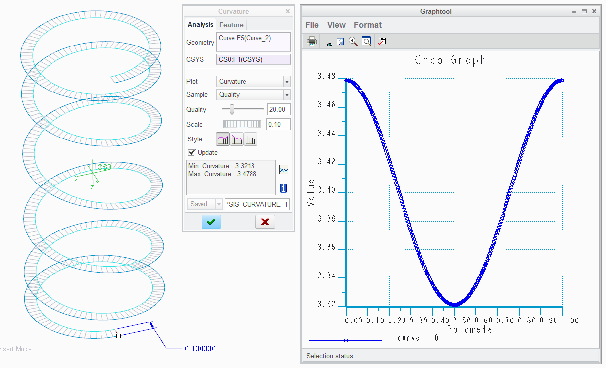Click the blue info icon in Curvature dialog
This screenshot has width=606, height=368.
tap(284, 188)
